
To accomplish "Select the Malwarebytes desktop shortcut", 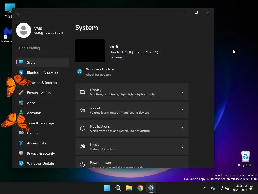I will 6,35.
